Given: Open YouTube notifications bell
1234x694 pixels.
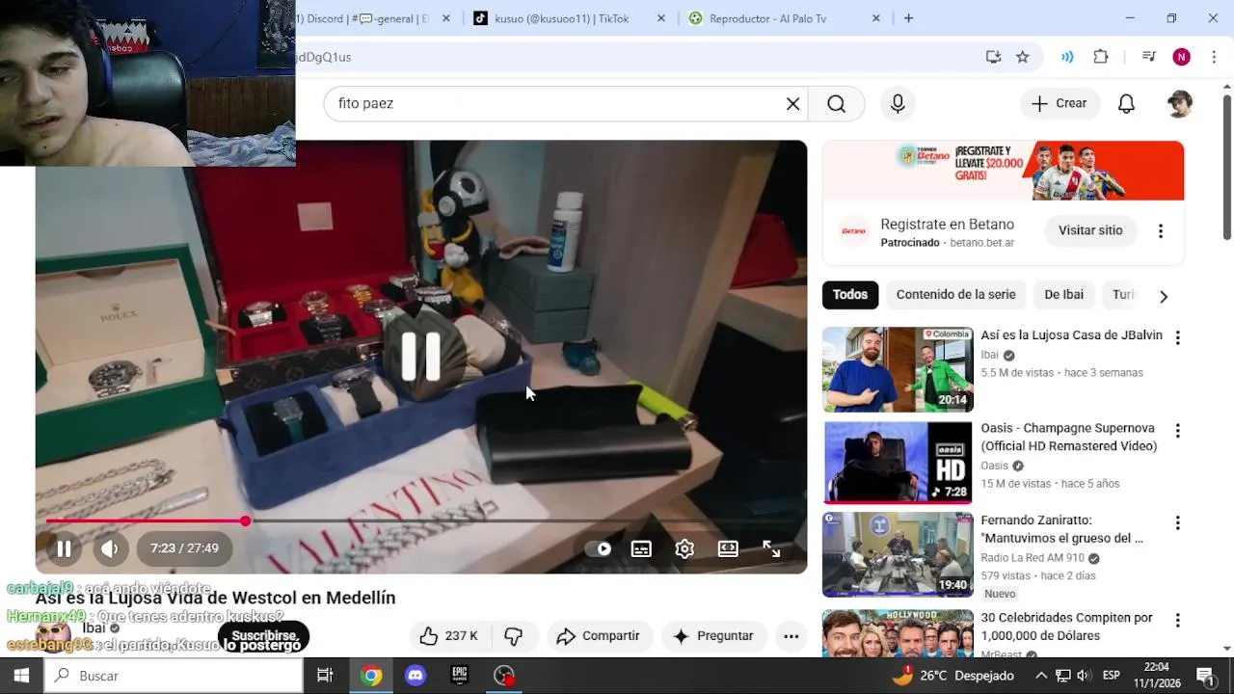Looking at the screenshot, I should pos(1126,103).
